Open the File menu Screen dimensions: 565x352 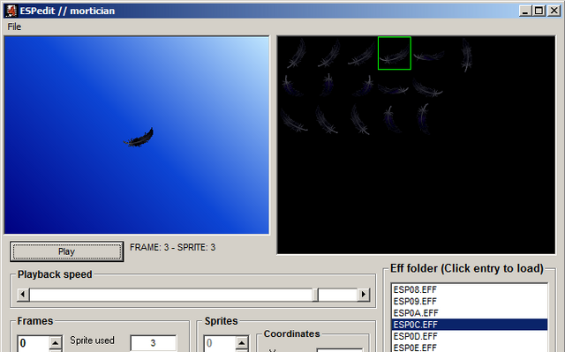coord(14,26)
